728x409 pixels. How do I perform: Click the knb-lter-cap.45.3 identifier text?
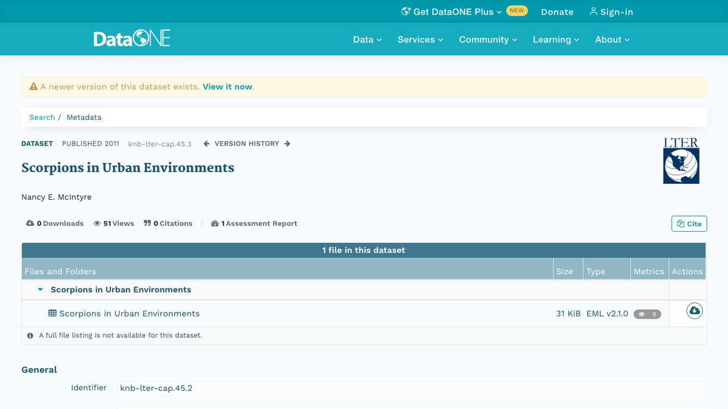tap(160, 144)
